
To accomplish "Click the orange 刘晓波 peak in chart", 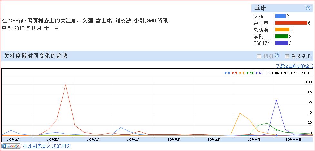I will [240, 113].
